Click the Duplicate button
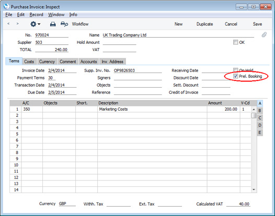Viewport: 275px width, 216px height. 204,24
